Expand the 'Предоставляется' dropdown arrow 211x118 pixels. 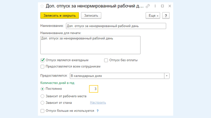point(167,76)
